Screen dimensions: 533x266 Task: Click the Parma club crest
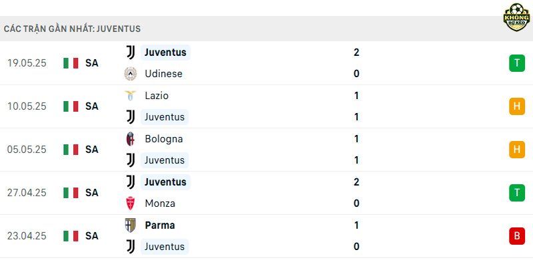[131, 225]
